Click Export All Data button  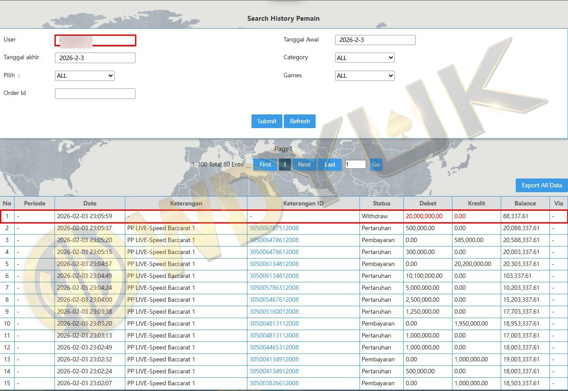(541, 185)
